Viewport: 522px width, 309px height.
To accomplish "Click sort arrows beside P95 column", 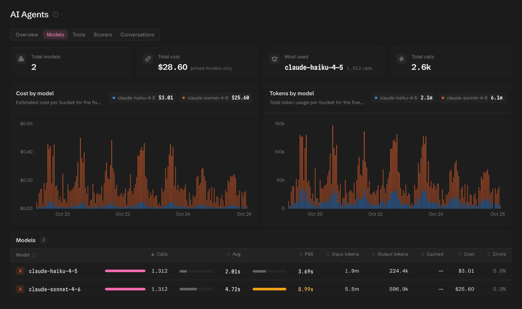I will click(301, 254).
